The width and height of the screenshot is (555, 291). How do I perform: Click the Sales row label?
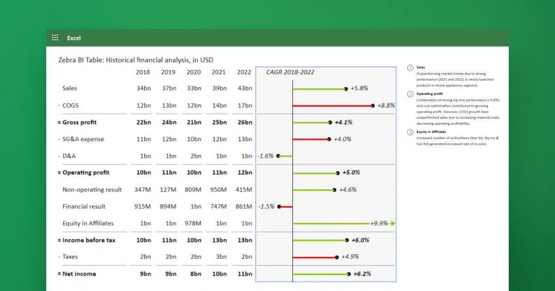[69, 88]
